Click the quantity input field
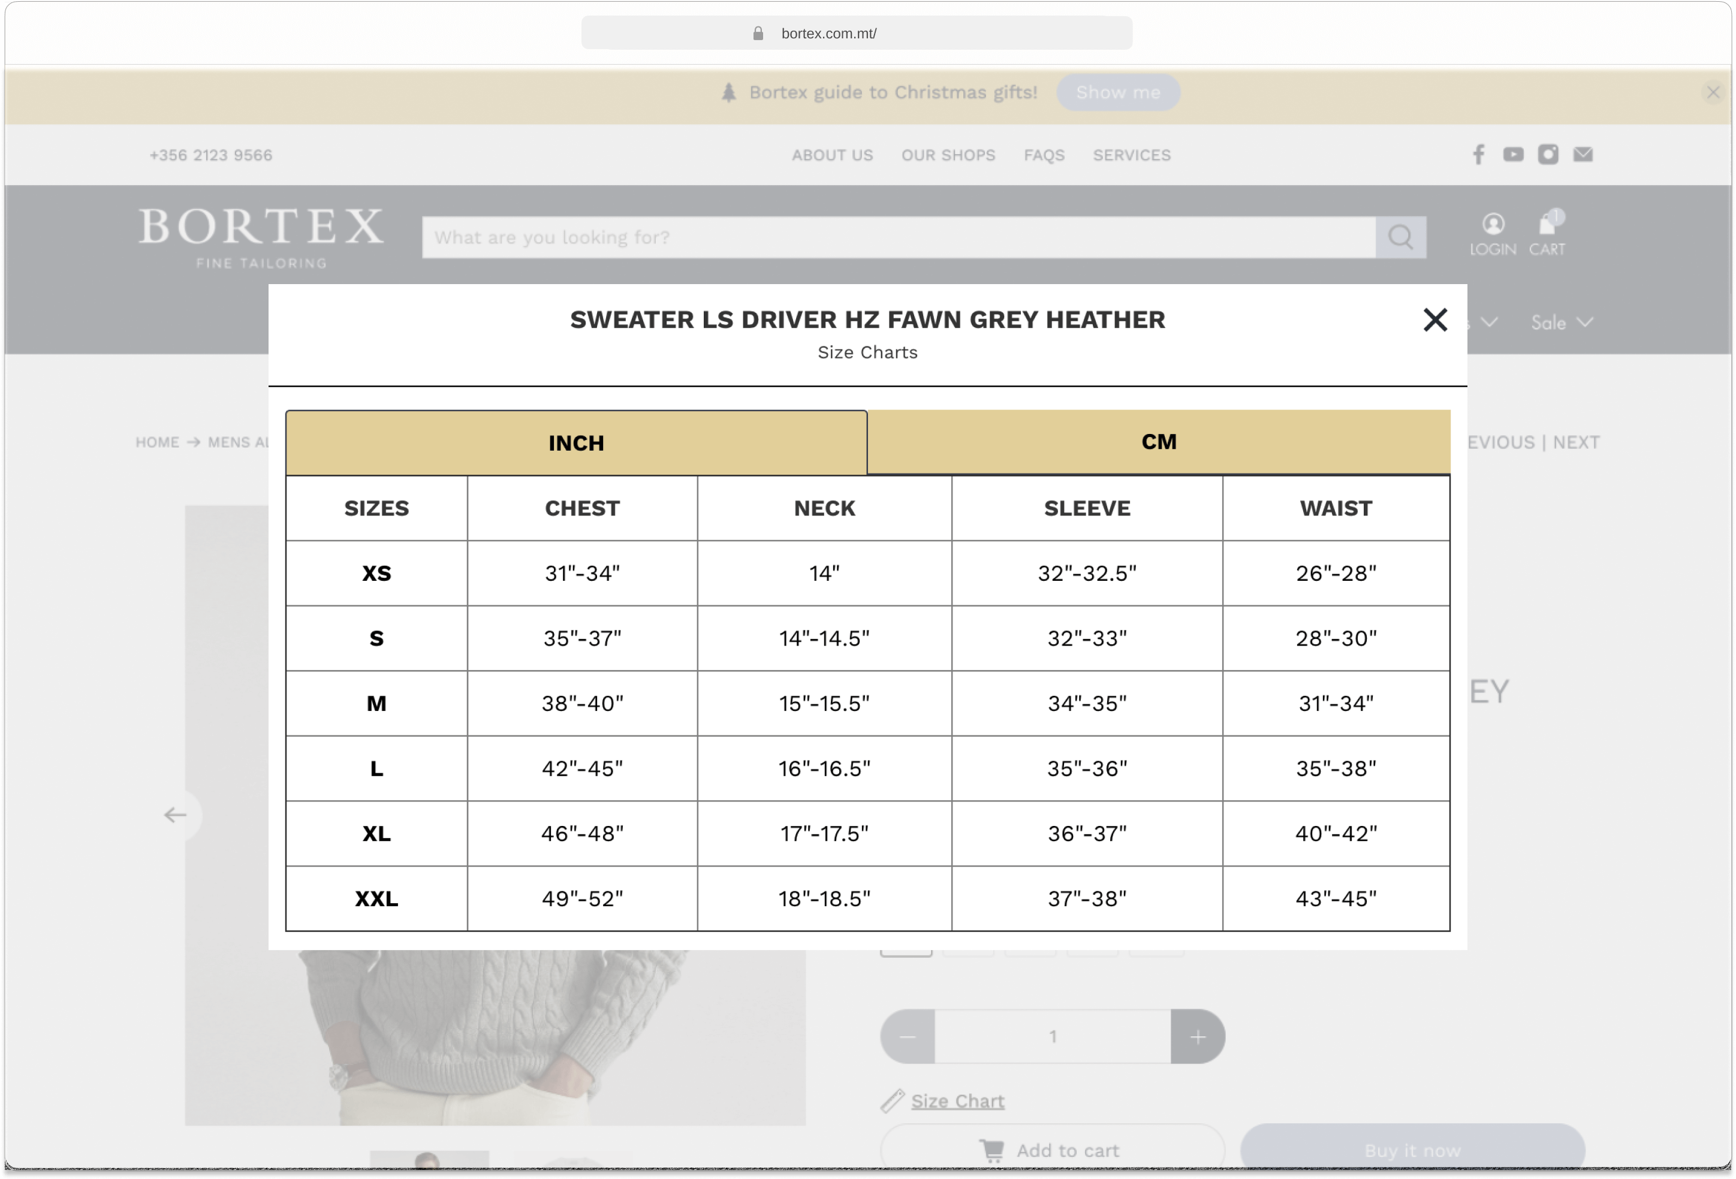 [1053, 1036]
